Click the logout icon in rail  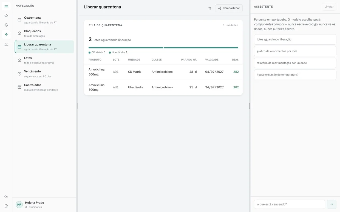pos(6,206)
